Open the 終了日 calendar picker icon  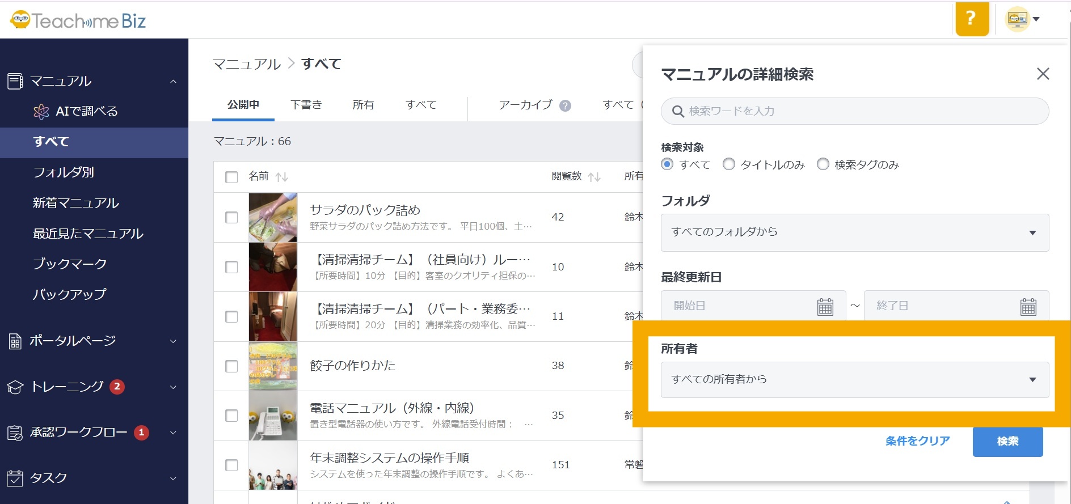(1028, 307)
